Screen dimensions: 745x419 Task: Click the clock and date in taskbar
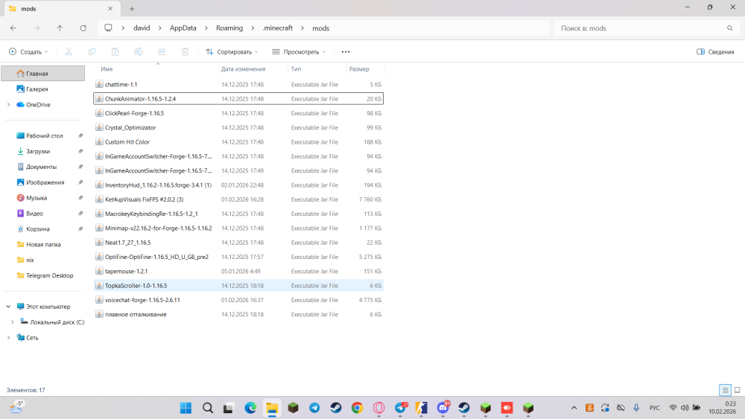tap(722, 408)
